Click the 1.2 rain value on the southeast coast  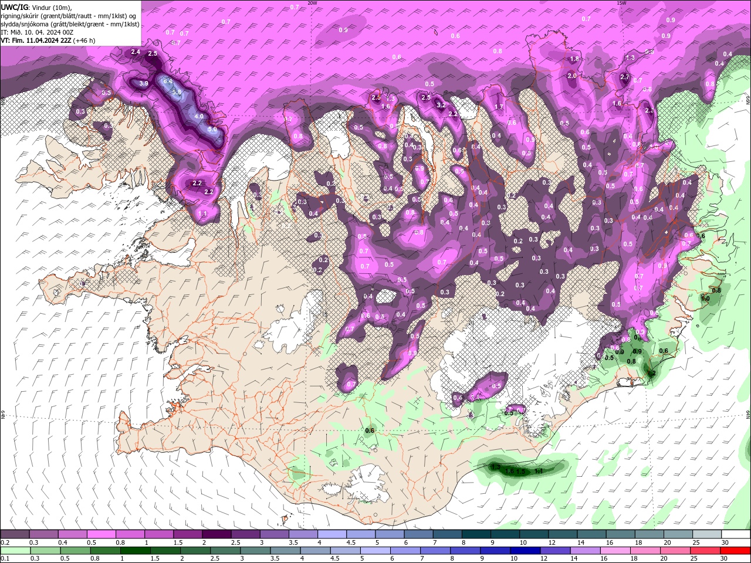coord(651,373)
